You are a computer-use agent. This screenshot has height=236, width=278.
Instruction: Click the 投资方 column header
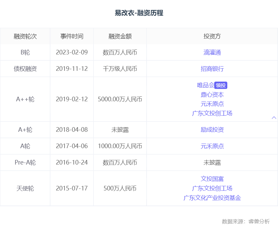point(212,36)
